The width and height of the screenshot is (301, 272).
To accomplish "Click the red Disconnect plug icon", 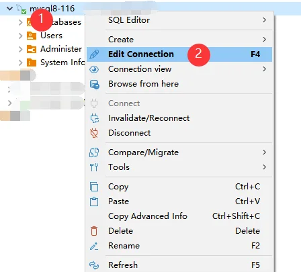I will (94, 133).
